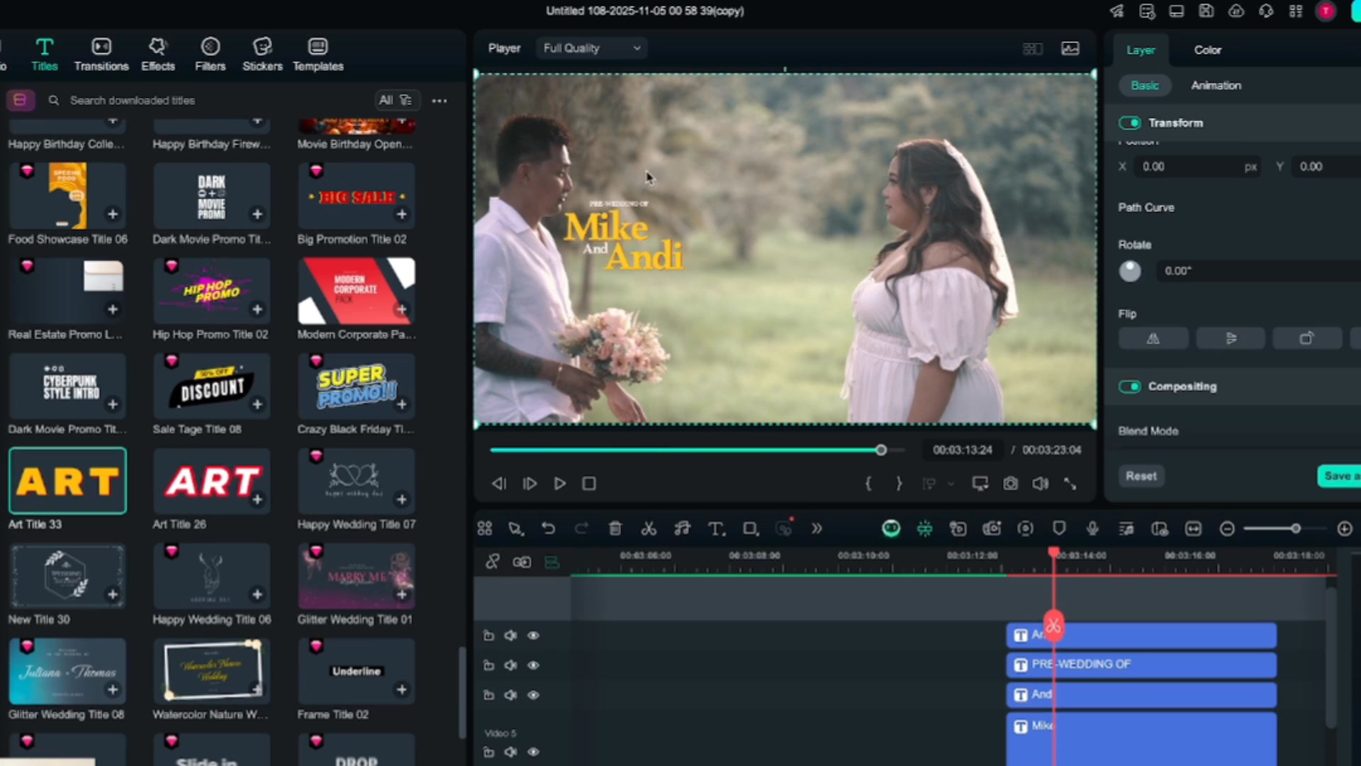Select the Art Title 33 thumbnail
This screenshot has width=1361, height=766.
[x=67, y=481]
